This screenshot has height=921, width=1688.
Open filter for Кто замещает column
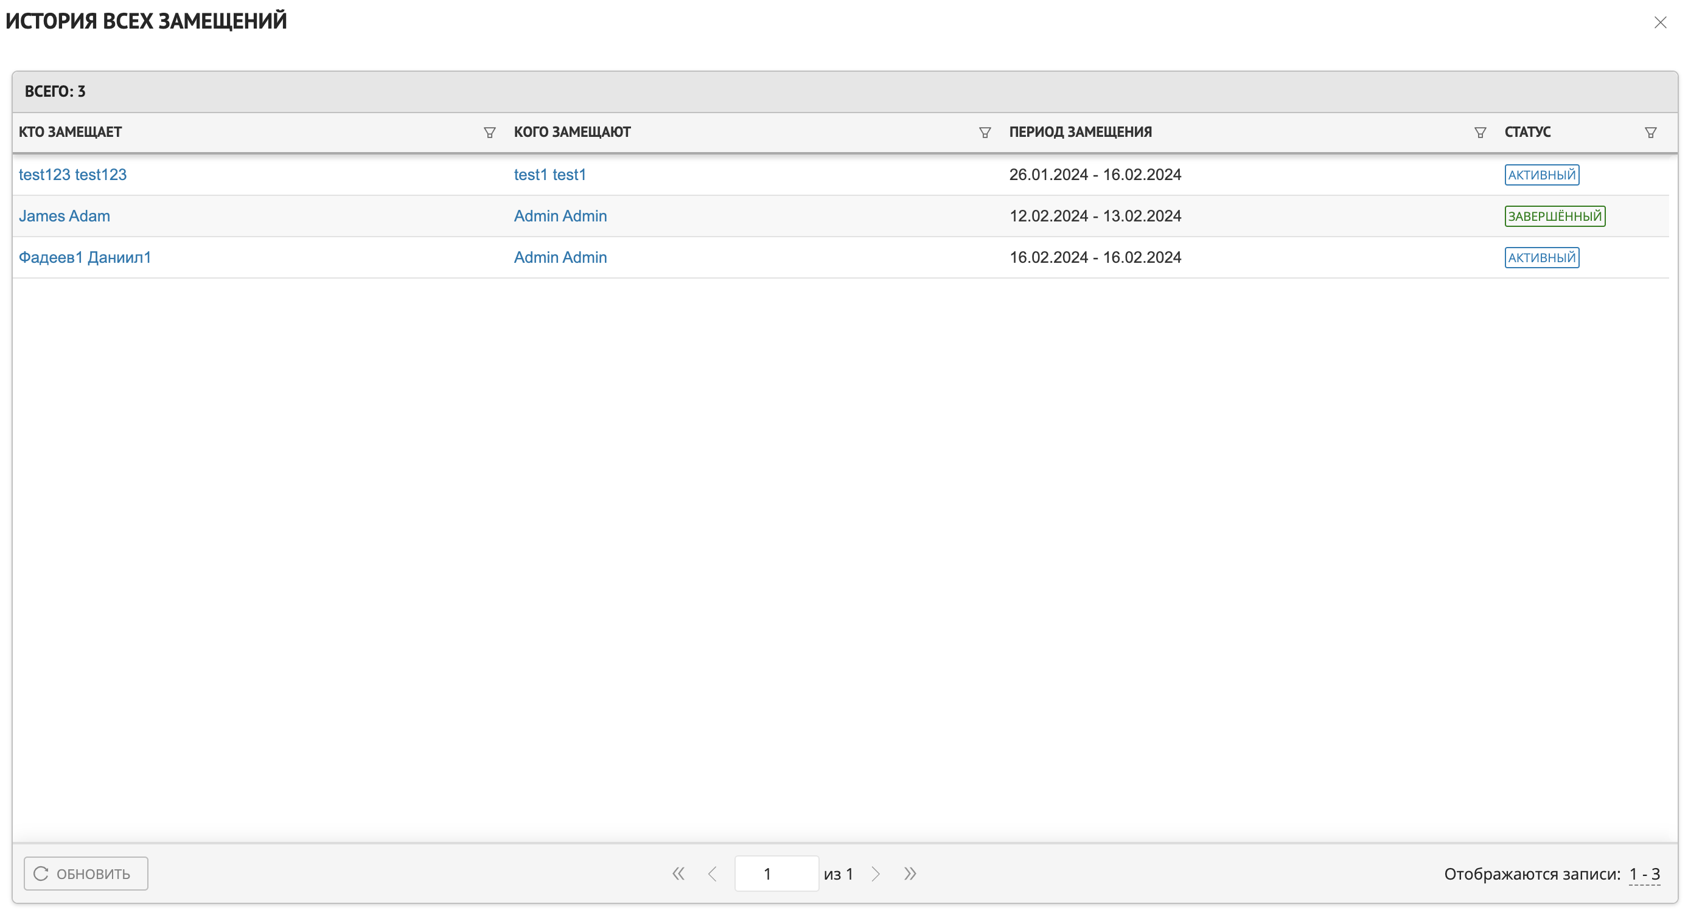tap(489, 133)
